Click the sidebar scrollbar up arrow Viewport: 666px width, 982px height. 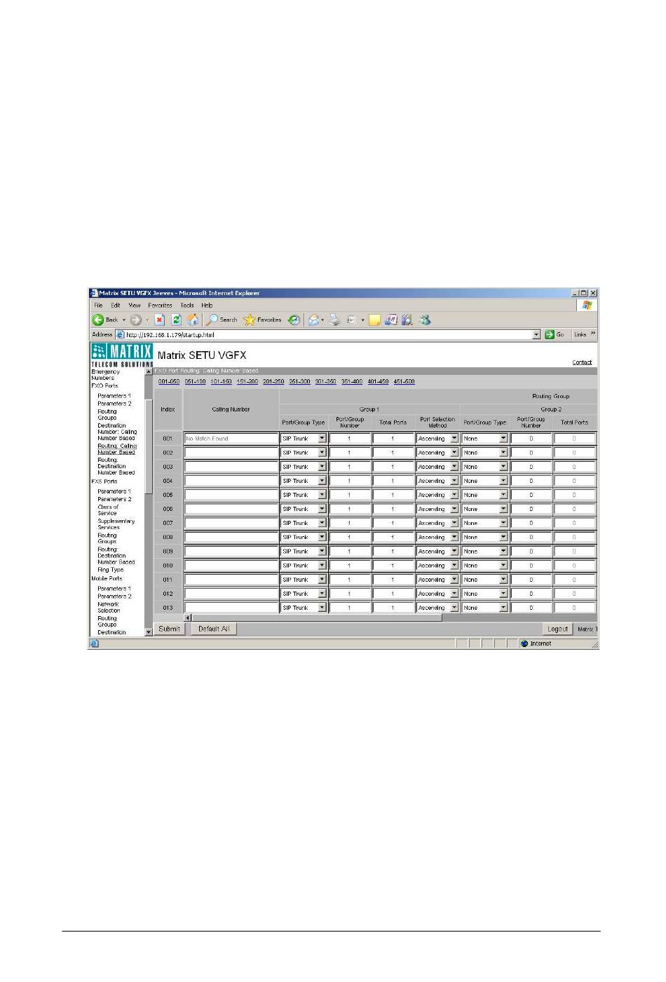coord(149,371)
